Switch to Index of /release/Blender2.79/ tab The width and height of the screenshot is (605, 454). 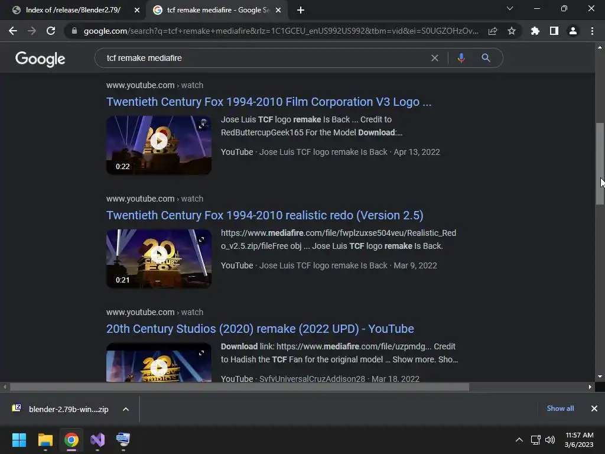73,10
